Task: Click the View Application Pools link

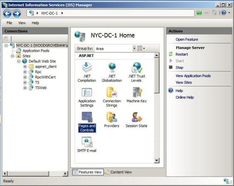Action: (x=193, y=76)
